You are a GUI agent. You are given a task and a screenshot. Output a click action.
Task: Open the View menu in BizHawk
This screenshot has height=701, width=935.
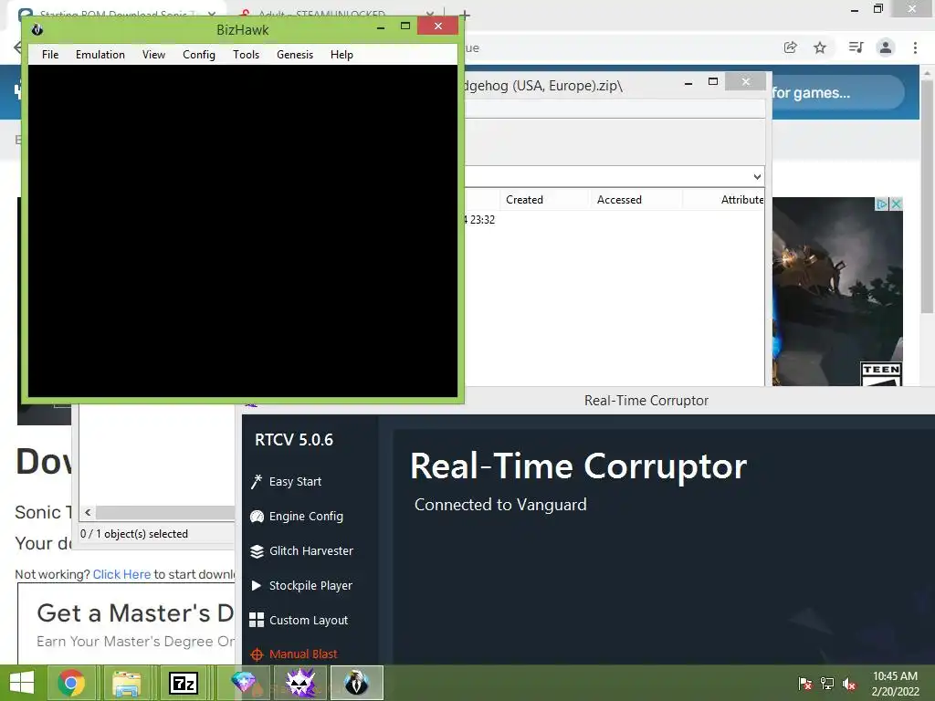(153, 54)
